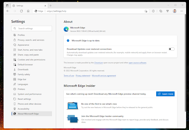Image resolution: width=189 pixels, height=130 pixels.
Task: Open the Terms of use link
Action: (x=69, y=76)
